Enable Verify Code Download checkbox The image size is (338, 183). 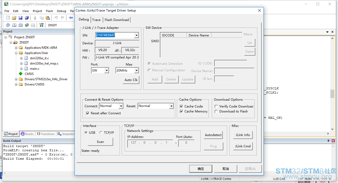(216, 106)
